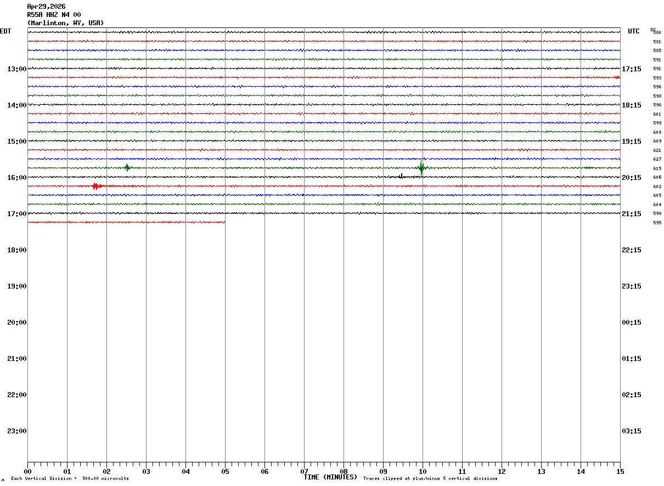This screenshot has width=664, height=486.
Task: Click the '13:00' EDT time label
Action: 16,69
